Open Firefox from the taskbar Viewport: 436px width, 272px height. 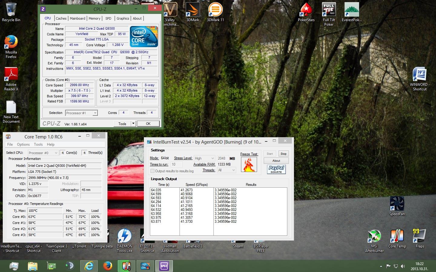pyautogui.click(x=107, y=266)
